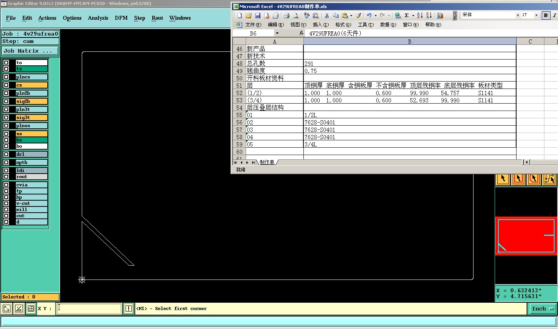Choose the net select tool
The width and height of the screenshot is (558, 329).
[x=549, y=179]
